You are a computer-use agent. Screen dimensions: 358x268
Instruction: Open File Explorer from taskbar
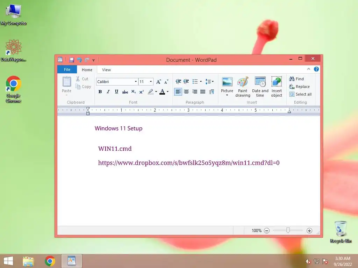coord(28,261)
